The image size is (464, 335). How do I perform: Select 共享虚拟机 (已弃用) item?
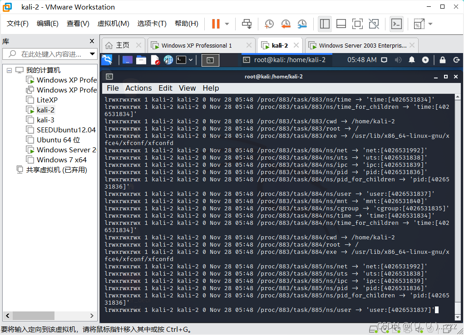click(x=56, y=170)
